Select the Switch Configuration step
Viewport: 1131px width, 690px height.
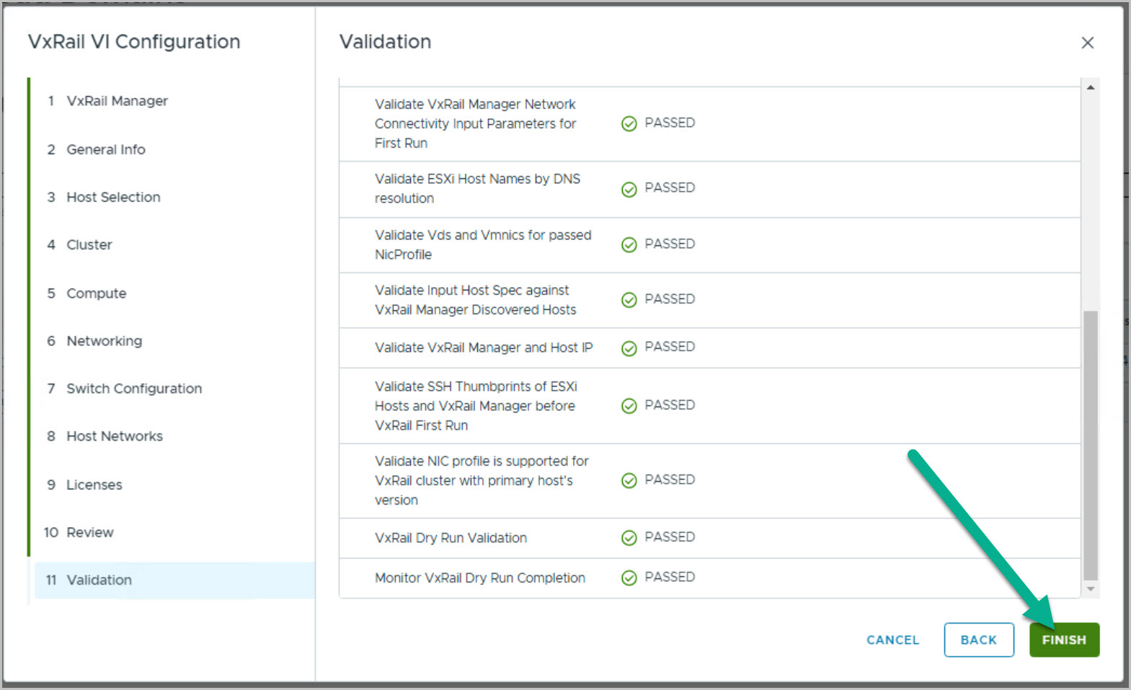(x=134, y=389)
